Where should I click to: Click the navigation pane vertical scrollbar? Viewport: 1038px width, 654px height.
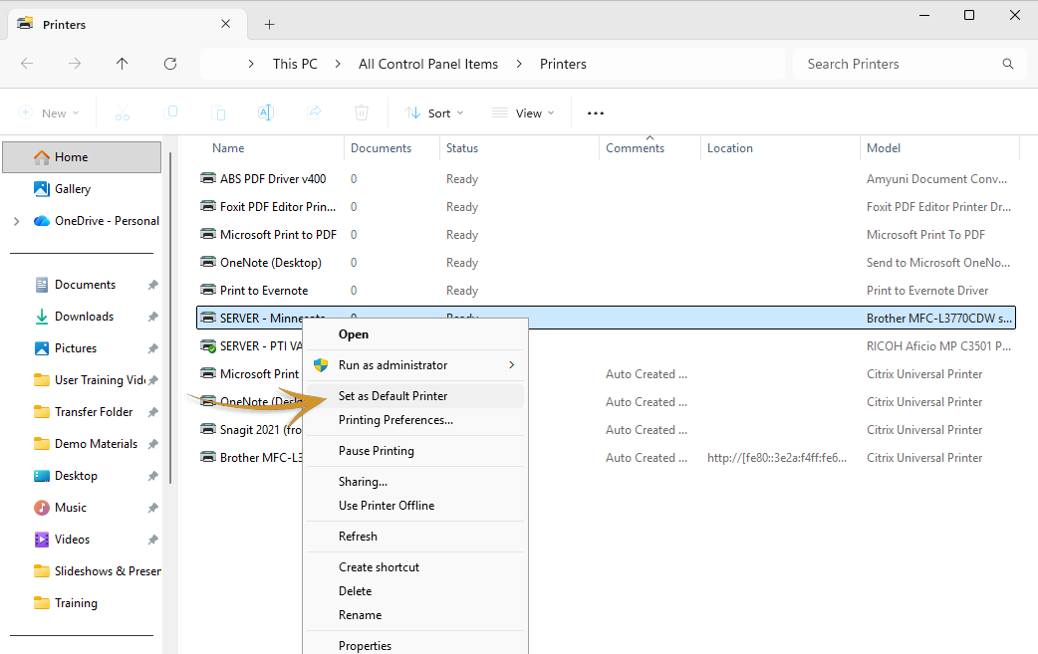(x=170, y=318)
